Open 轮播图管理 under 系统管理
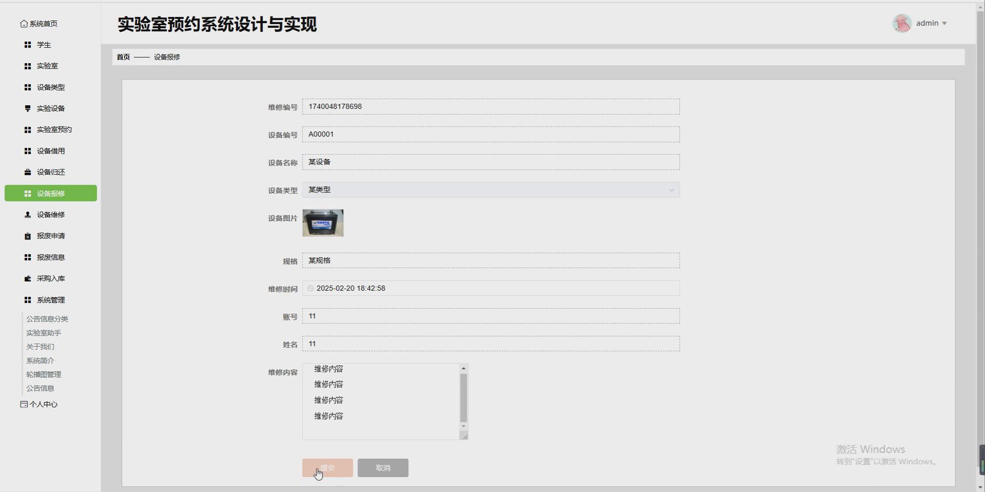Image resolution: width=985 pixels, height=492 pixels. click(44, 374)
